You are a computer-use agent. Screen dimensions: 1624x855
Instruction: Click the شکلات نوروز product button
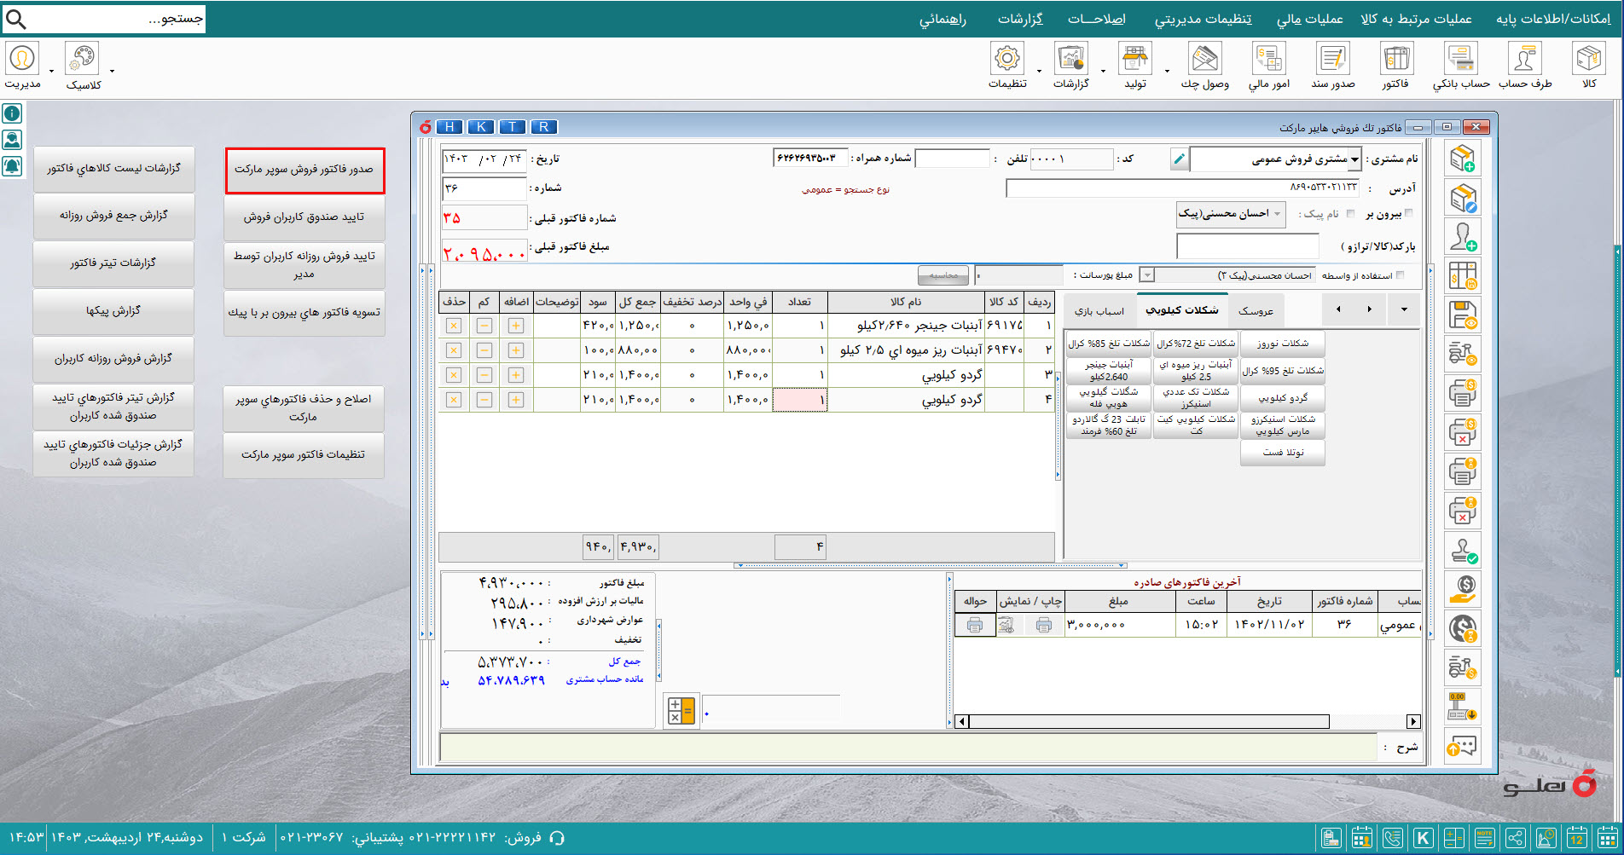[x=1283, y=344]
